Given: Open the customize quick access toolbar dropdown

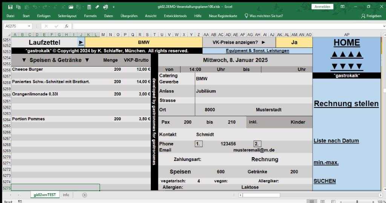Looking at the screenshot, I should pyautogui.click(x=114, y=7).
